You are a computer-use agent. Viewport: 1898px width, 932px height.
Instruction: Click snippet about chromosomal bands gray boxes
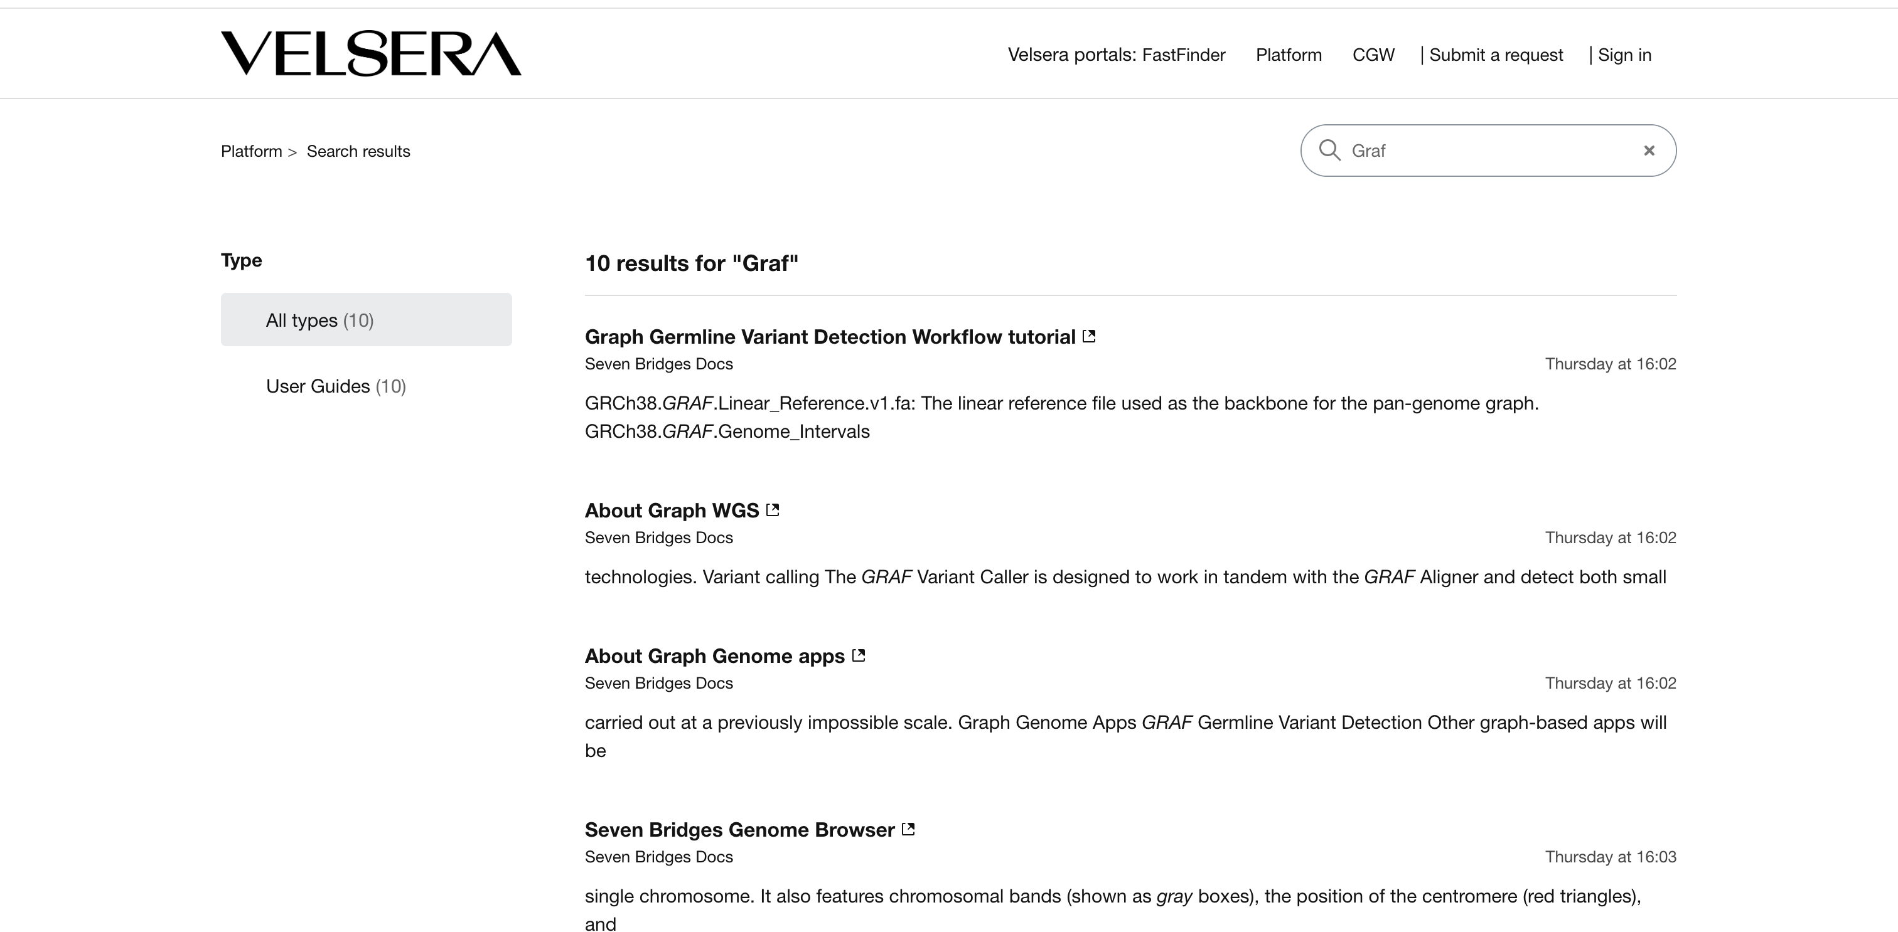(1113, 910)
